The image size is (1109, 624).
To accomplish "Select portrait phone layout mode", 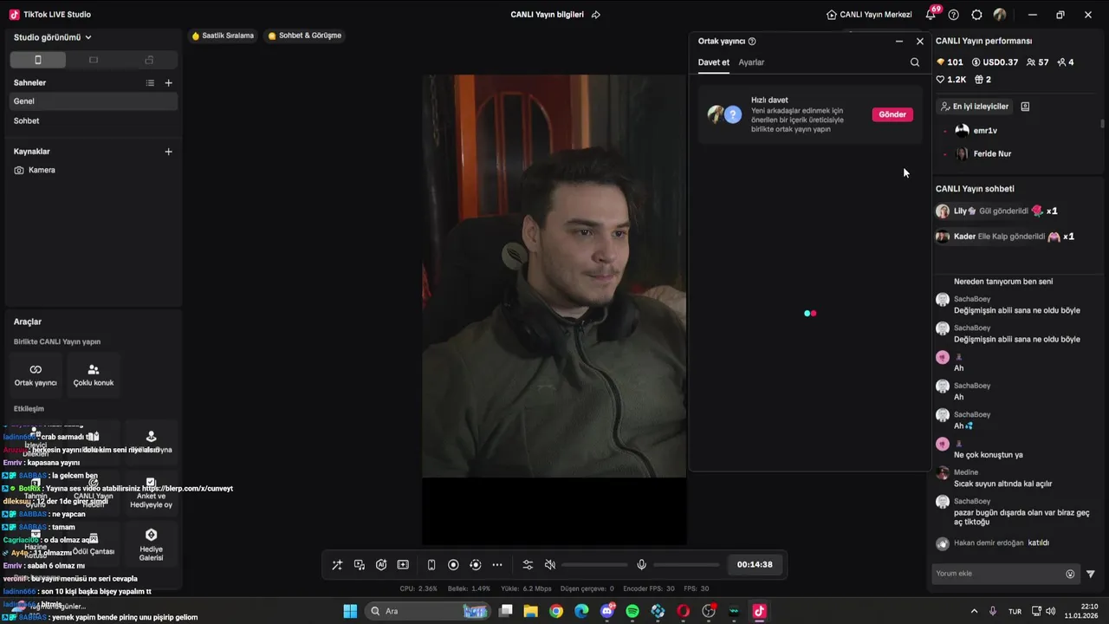I will point(37,60).
